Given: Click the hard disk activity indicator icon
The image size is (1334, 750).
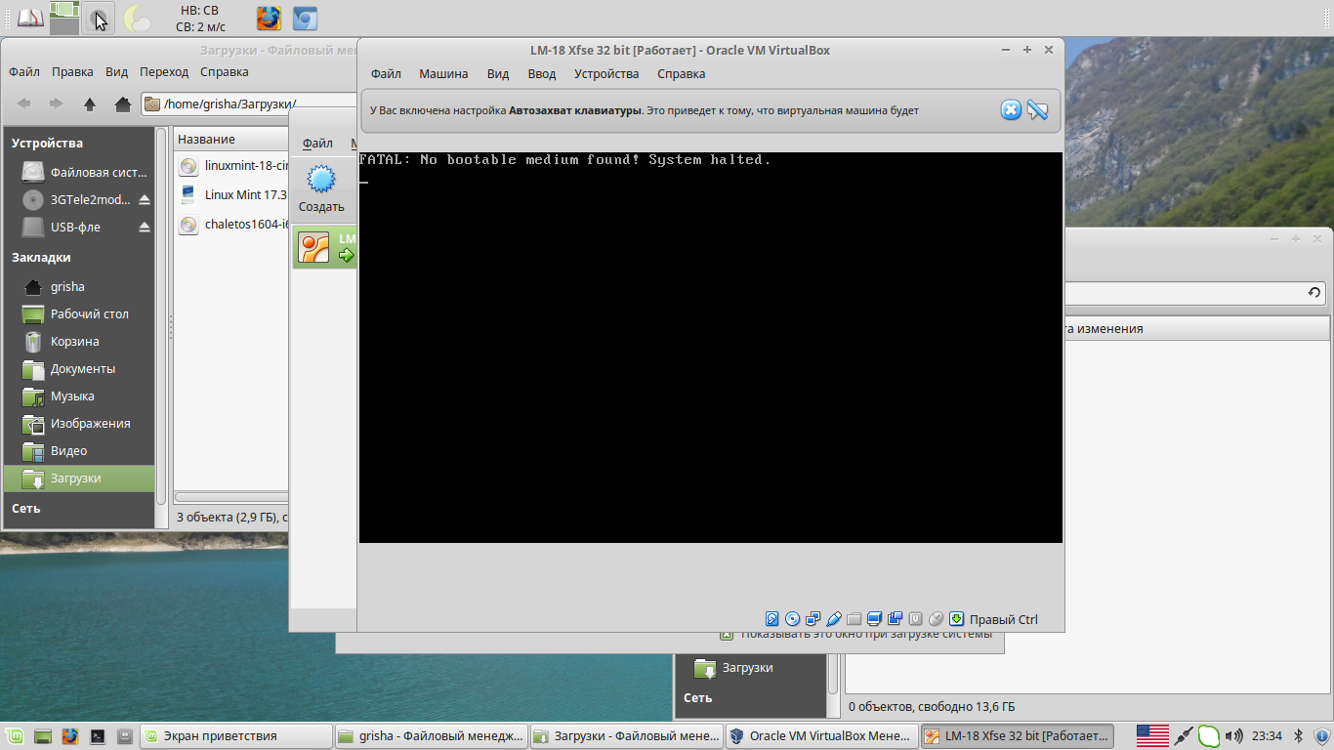Looking at the screenshot, I should 771,619.
